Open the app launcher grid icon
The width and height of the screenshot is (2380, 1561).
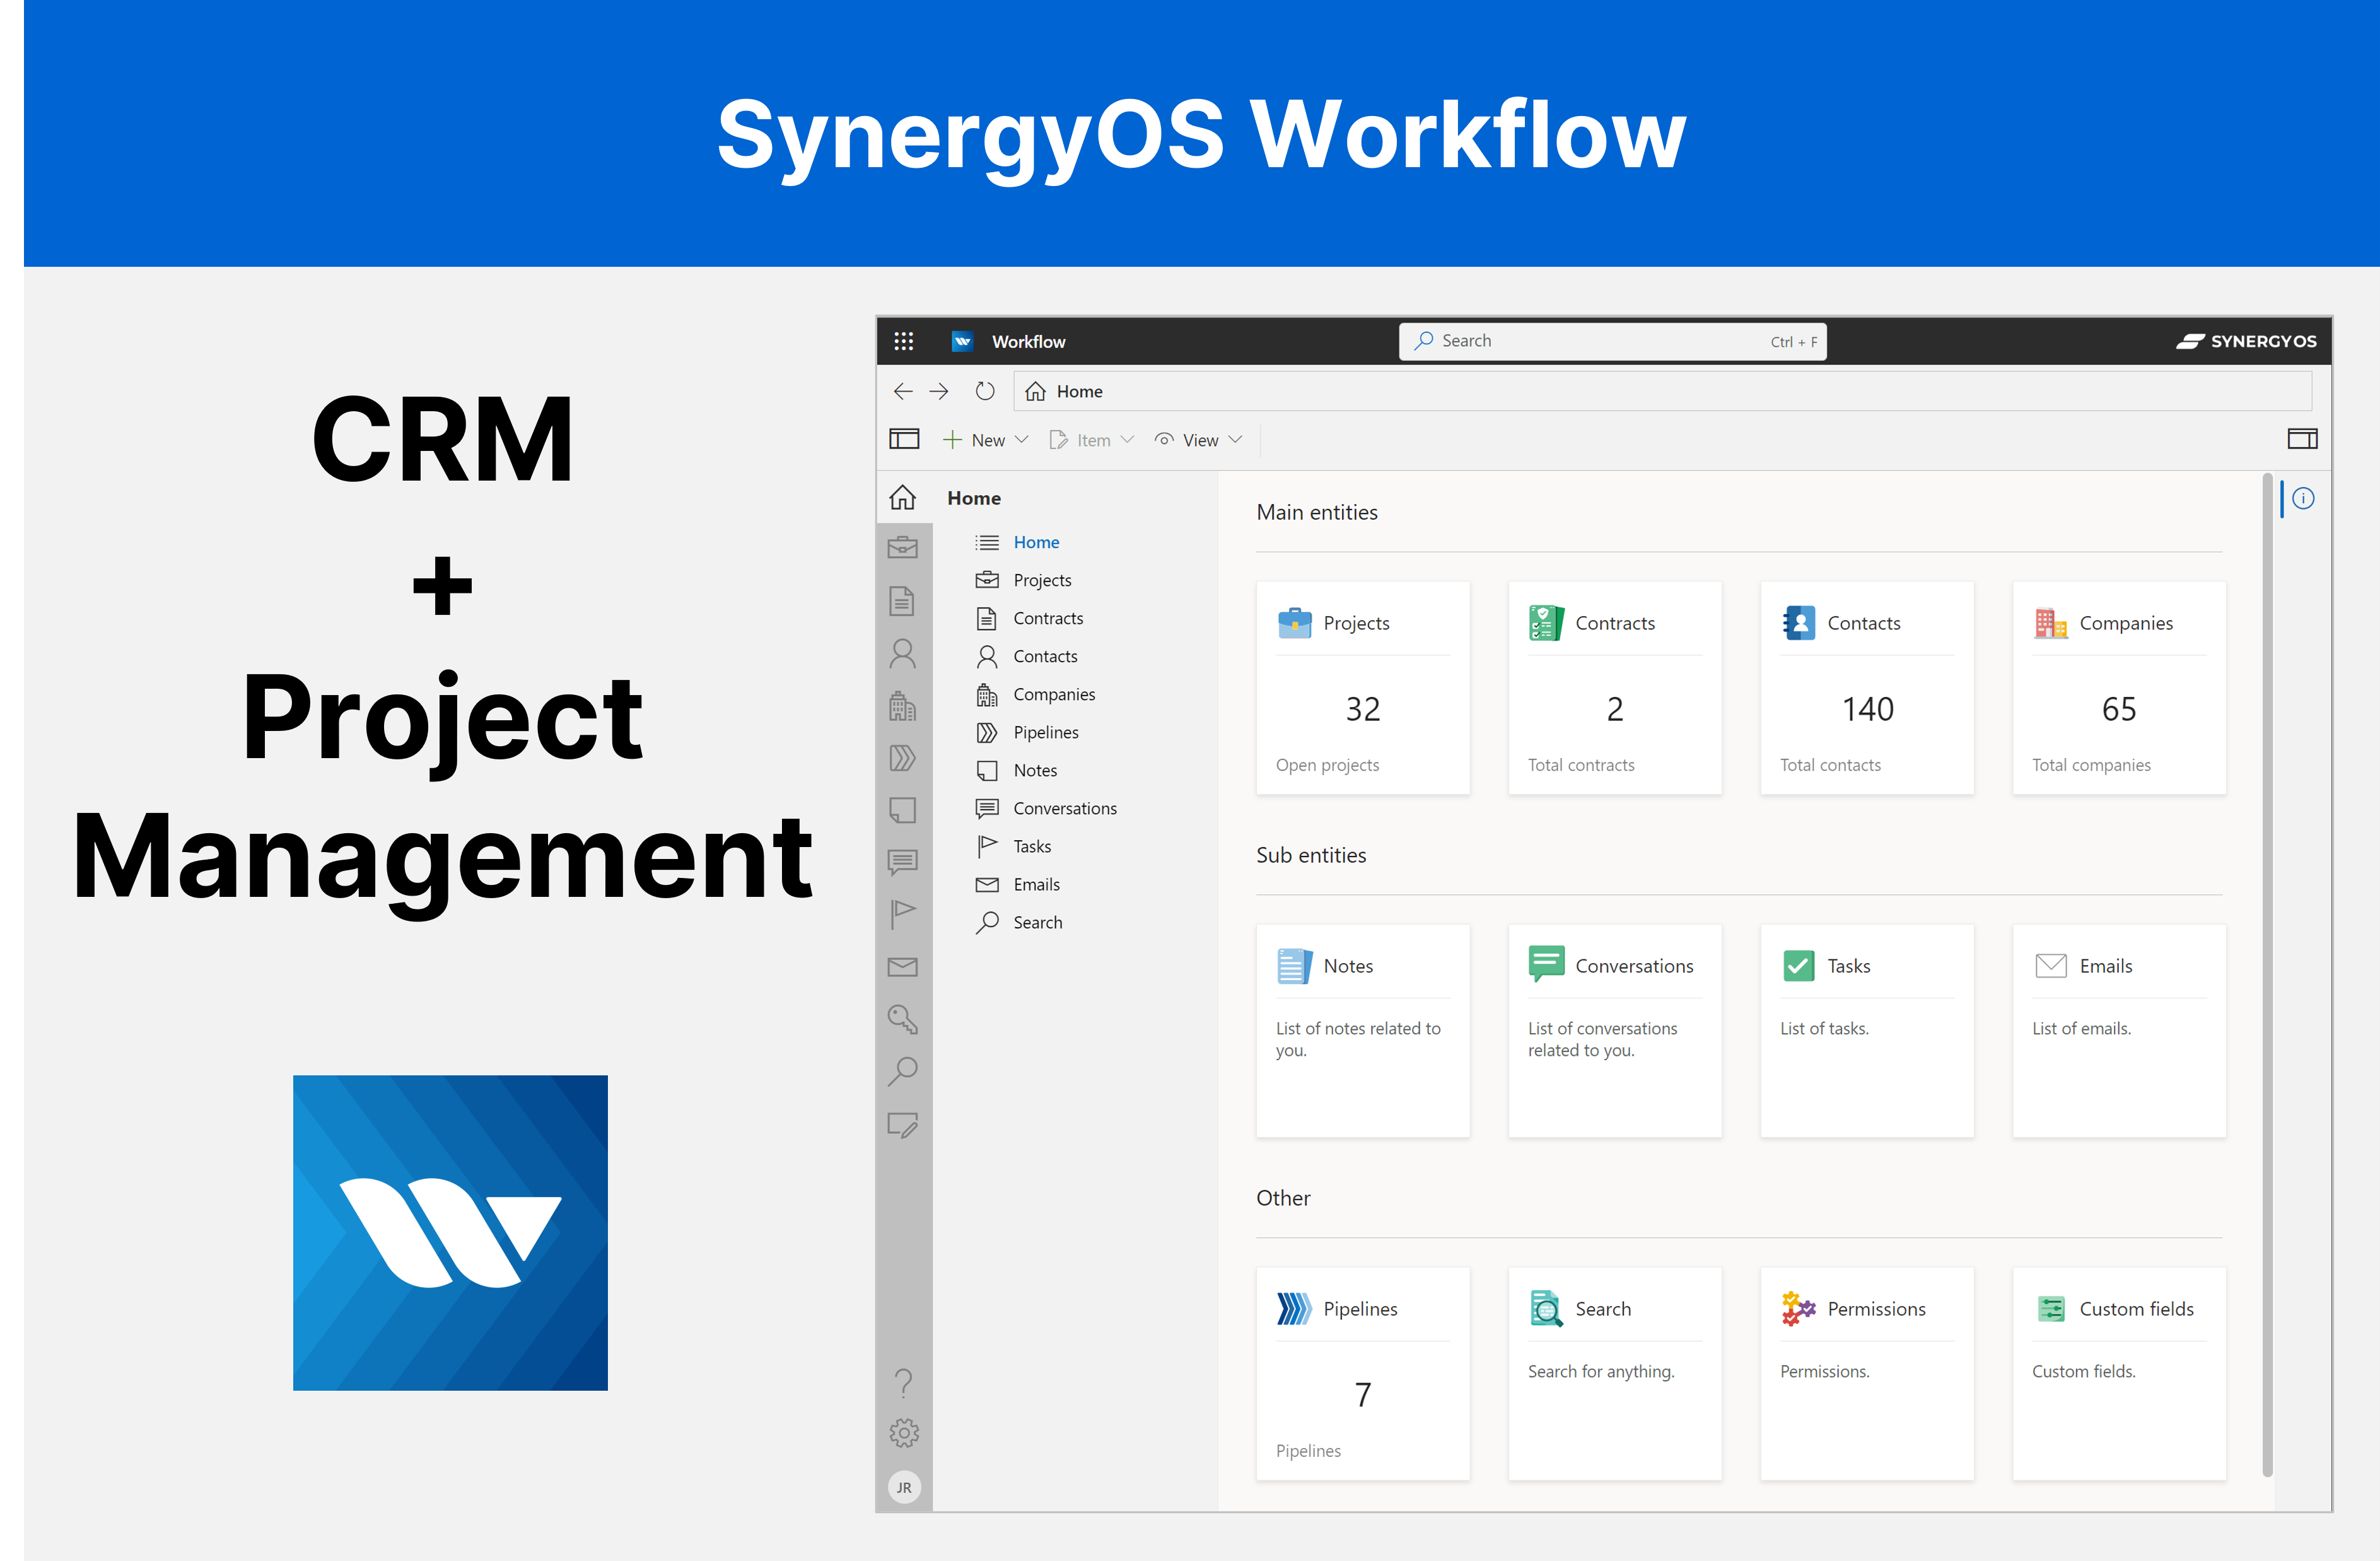pos(903,341)
